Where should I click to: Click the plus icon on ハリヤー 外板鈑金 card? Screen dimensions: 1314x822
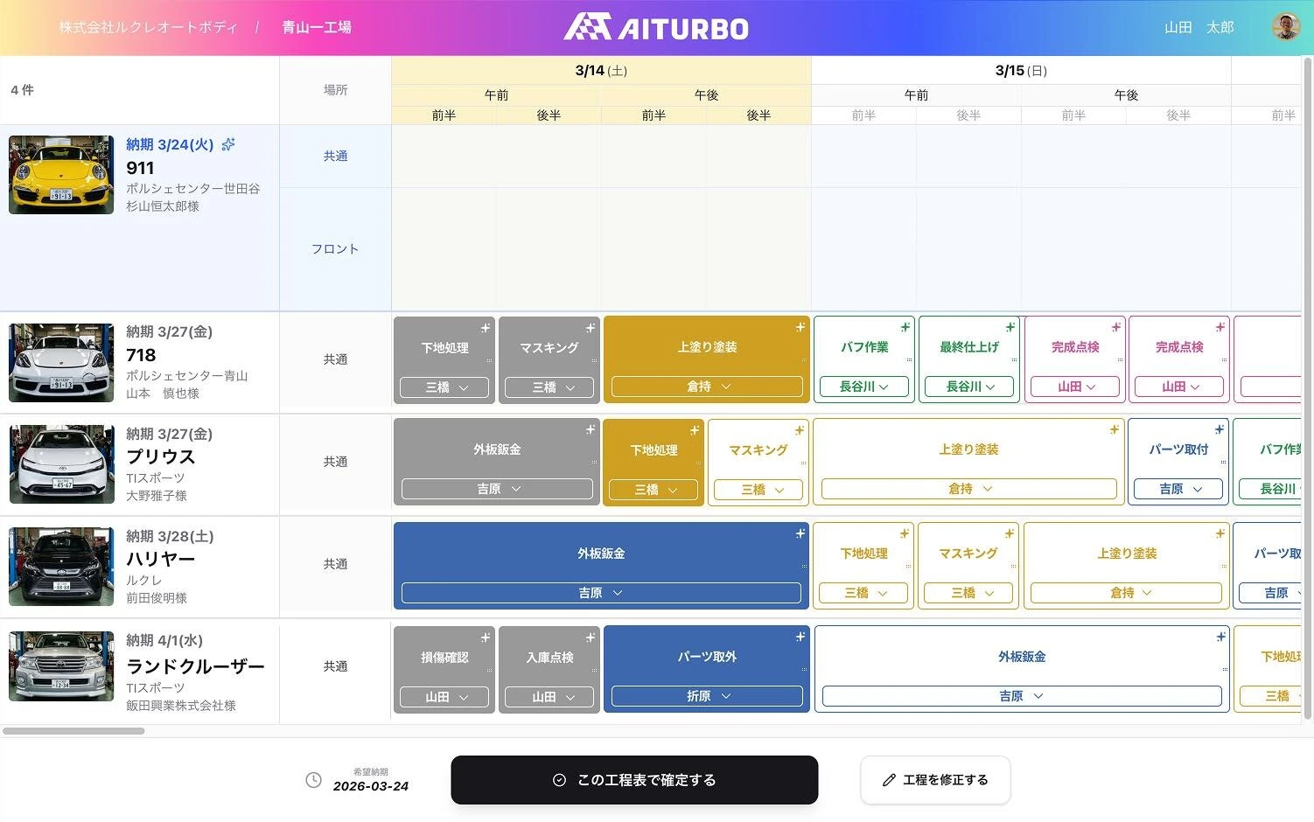click(800, 533)
